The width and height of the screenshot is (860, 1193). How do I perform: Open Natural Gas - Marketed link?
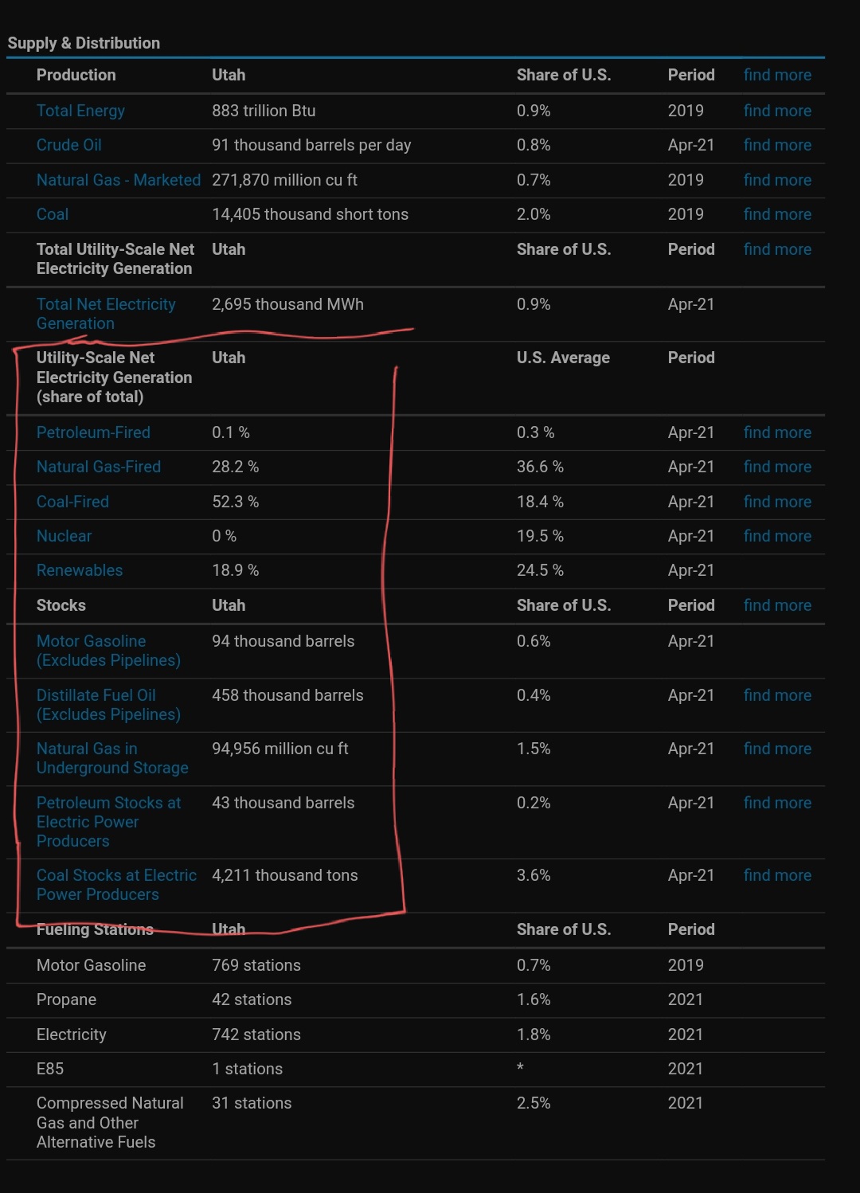119,180
